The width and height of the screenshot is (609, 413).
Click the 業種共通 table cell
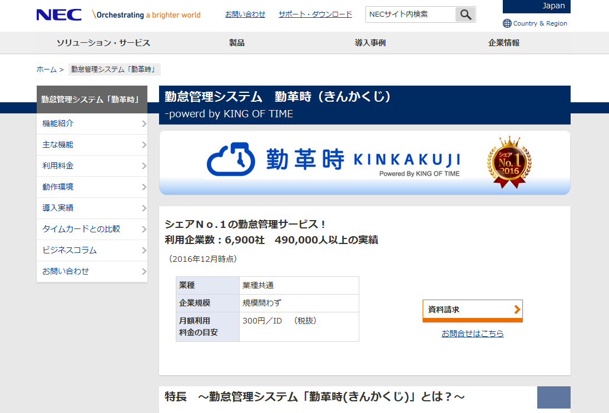[x=299, y=285]
